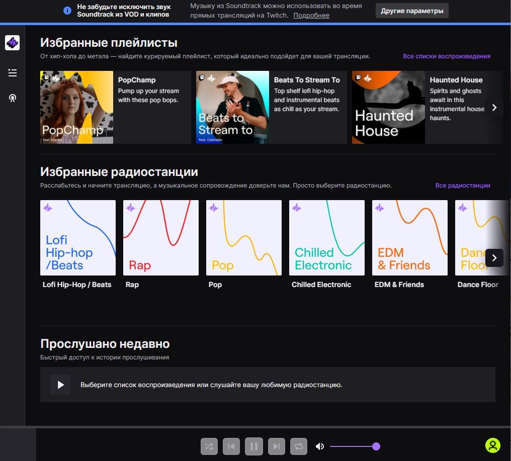Open the playlists panel in the sidebar
The height and width of the screenshot is (461, 511).
coord(12,72)
